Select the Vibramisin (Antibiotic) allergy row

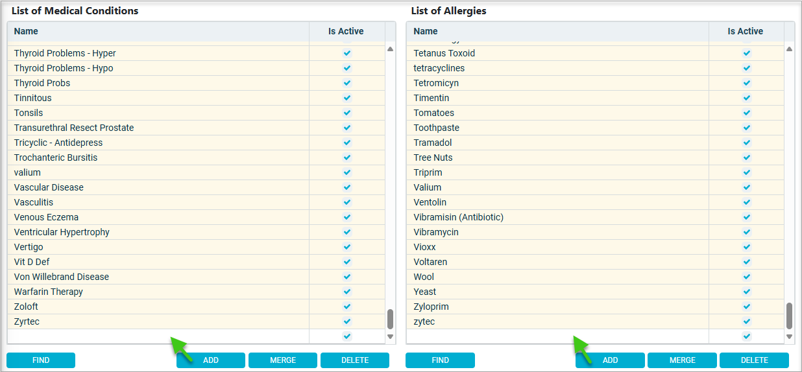(458, 217)
